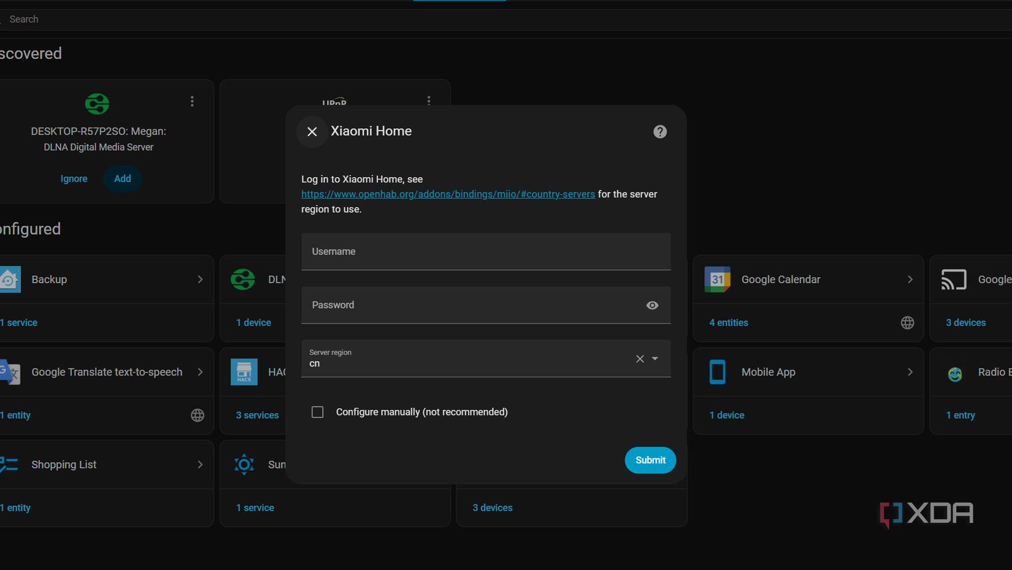Open the Shopping List icon
This screenshot has width=1012, height=570.
[x=9, y=465]
